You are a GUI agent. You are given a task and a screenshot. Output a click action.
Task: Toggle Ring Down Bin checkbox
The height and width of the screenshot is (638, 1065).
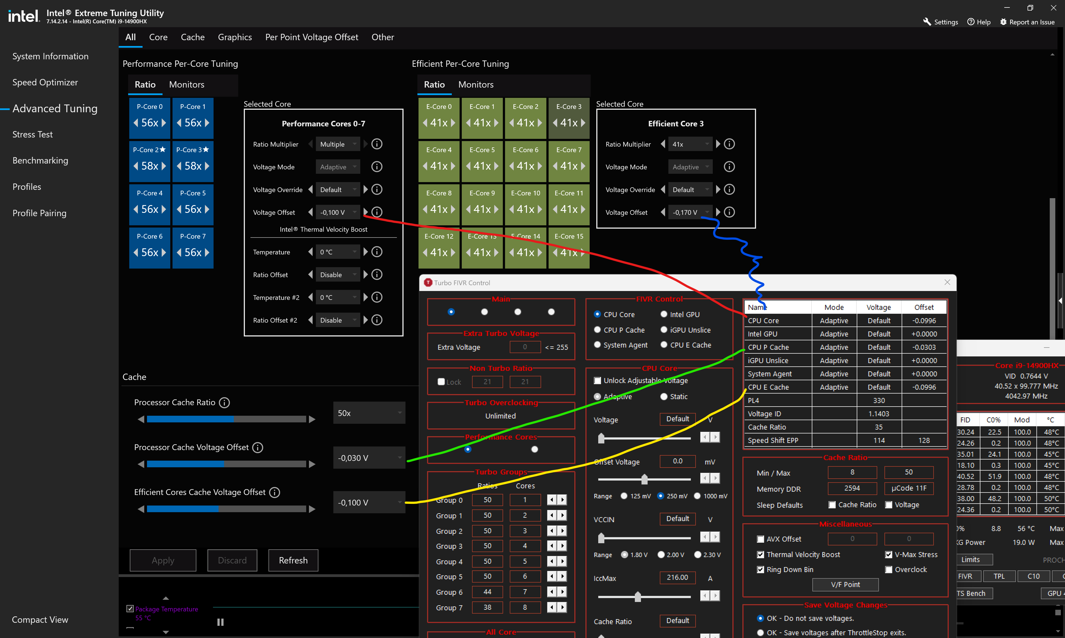pos(760,570)
